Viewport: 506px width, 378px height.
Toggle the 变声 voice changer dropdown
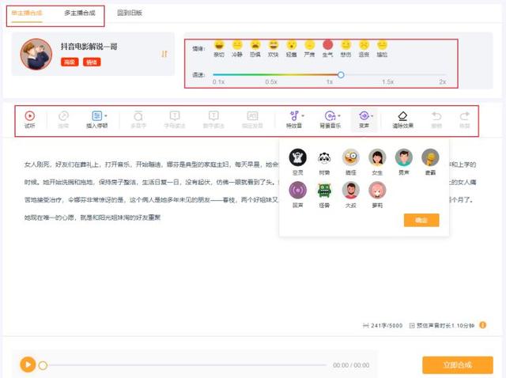(x=364, y=119)
